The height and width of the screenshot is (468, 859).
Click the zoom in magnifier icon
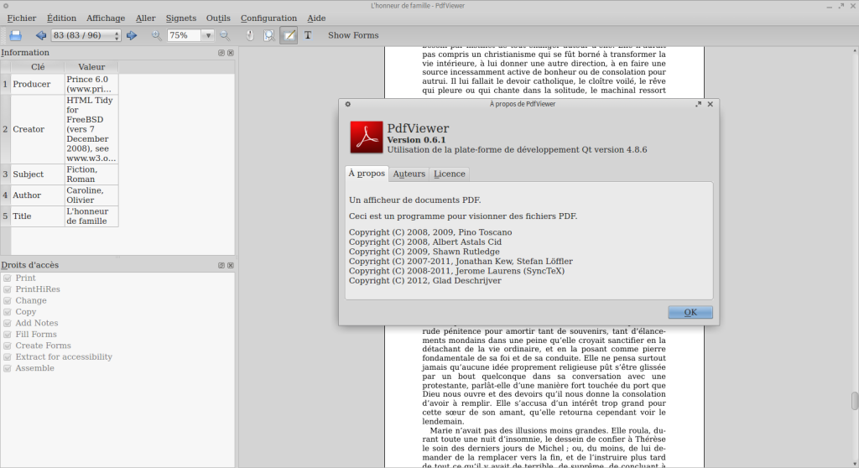click(156, 35)
